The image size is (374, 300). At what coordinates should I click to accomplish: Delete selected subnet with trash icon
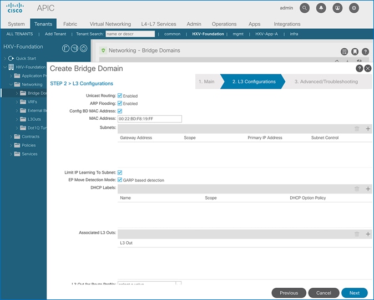click(357, 129)
